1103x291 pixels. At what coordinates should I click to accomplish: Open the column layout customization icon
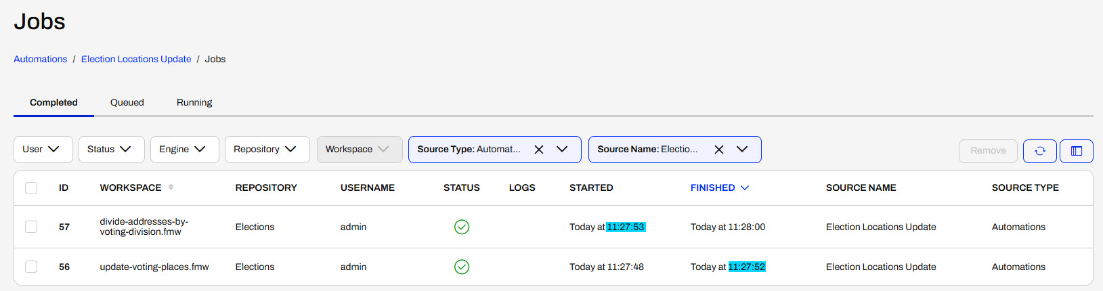coord(1076,151)
